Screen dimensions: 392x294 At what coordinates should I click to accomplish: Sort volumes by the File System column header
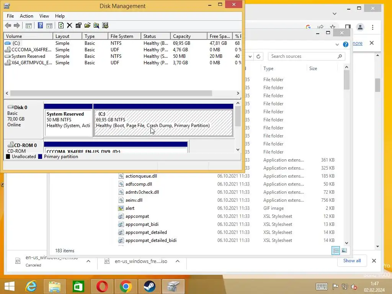124,36
